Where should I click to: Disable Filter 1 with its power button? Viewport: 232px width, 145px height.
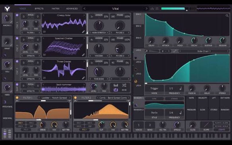(17, 98)
